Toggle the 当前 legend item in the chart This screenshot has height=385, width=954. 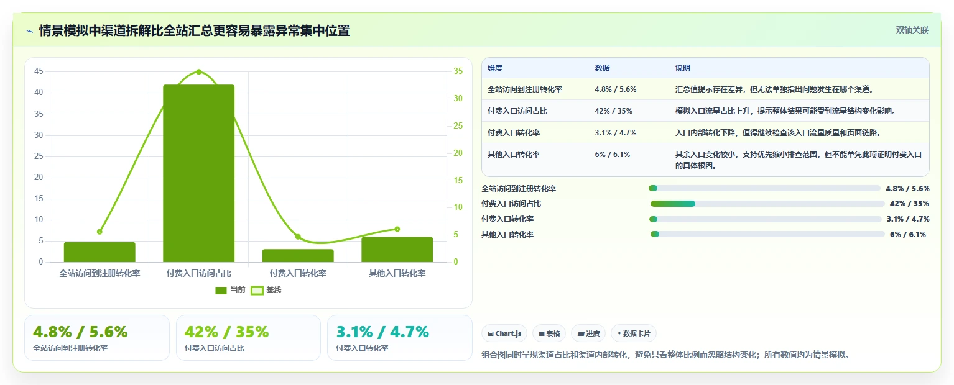(231, 290)
